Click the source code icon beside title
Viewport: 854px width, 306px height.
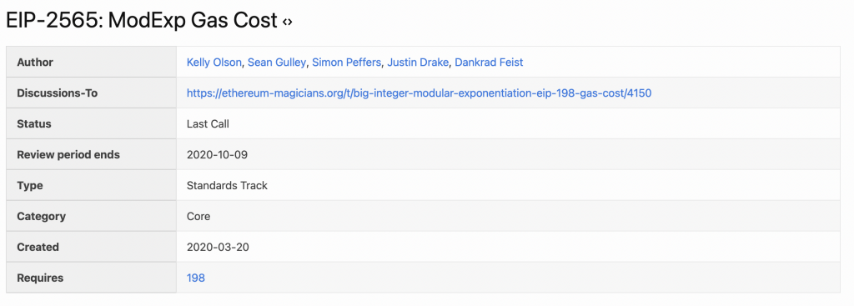coord(288,23)
